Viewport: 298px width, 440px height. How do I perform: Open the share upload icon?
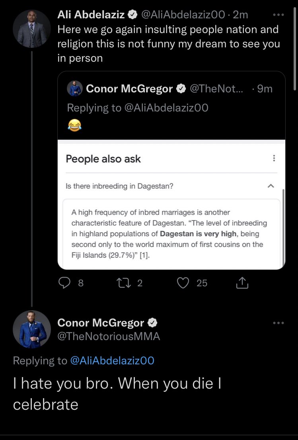pyautogui.click(x=242, y=283)
